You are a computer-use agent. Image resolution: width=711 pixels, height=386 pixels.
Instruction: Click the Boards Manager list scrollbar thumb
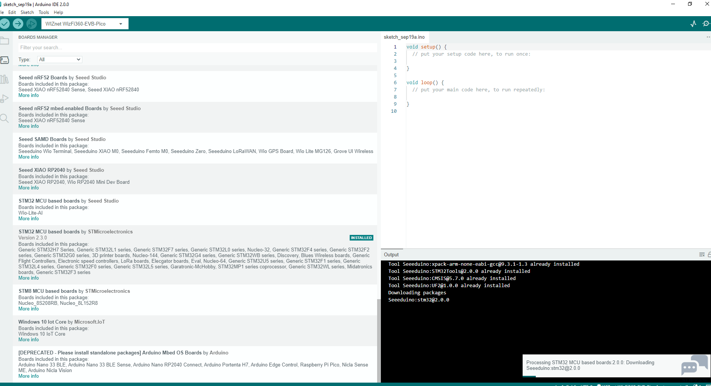pos(379,341)
